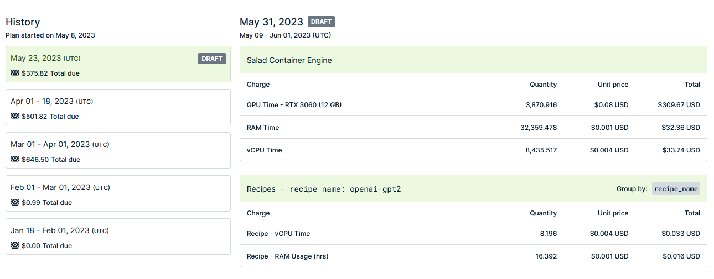This screenshot has width=714, height=279.
Task: Open the Jan 18 - Feb 01 invoice
Action: [118, 236]
